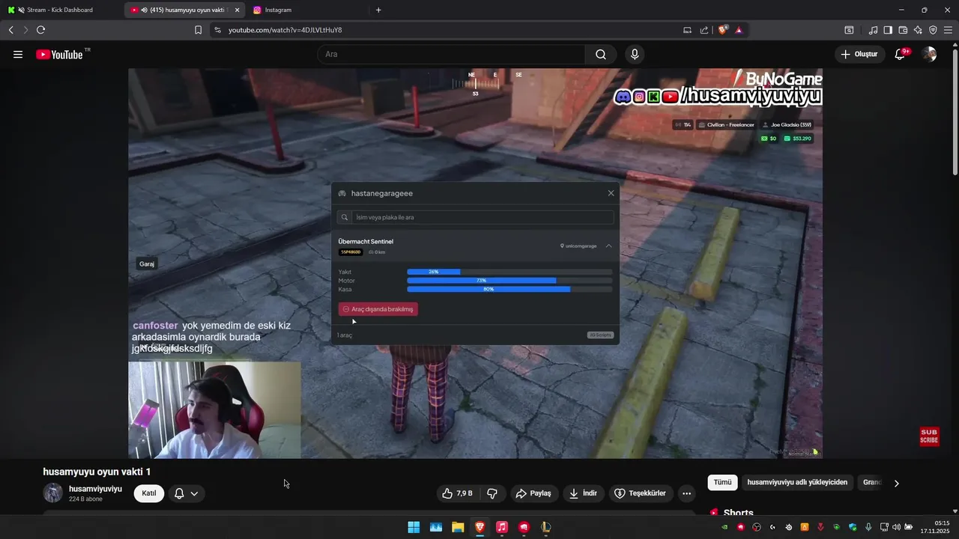This screenshot has height=539, width=959.
Task: Open YouTube notifications bell
Action: (901, 55)
